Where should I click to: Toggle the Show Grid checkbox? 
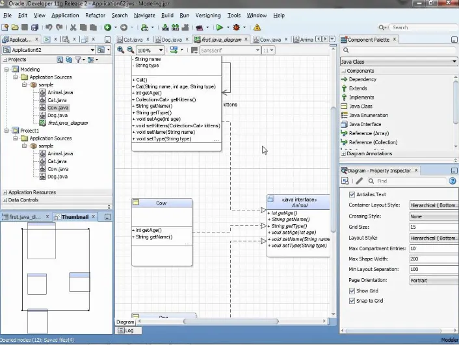click(352, 291)
